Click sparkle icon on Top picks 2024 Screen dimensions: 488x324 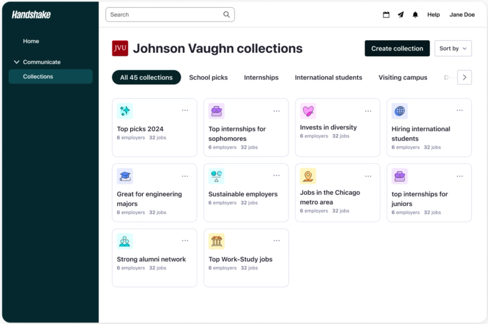pyautogui.click(x=125, y=111)
